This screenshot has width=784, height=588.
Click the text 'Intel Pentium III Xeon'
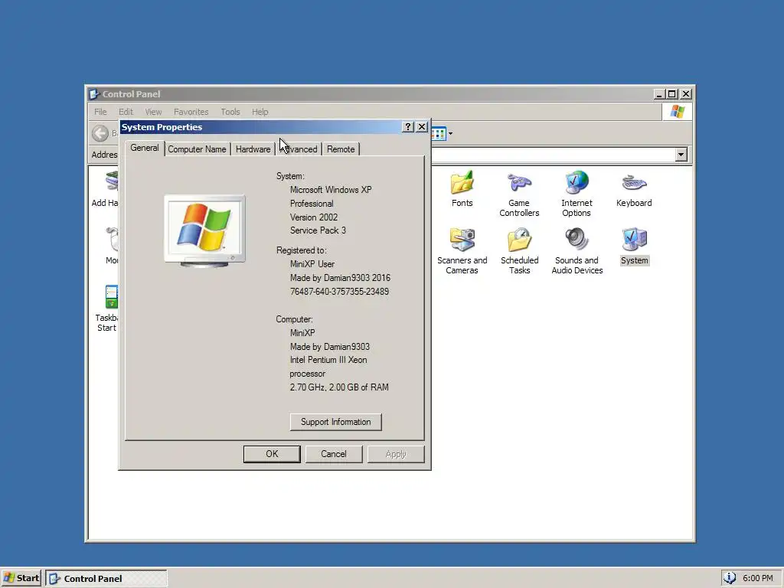(x=328, y=360)
